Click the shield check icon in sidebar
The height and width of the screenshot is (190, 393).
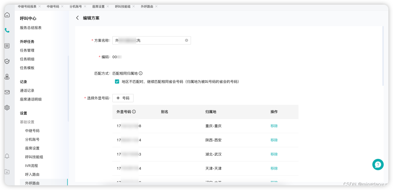tap(7, 61)
